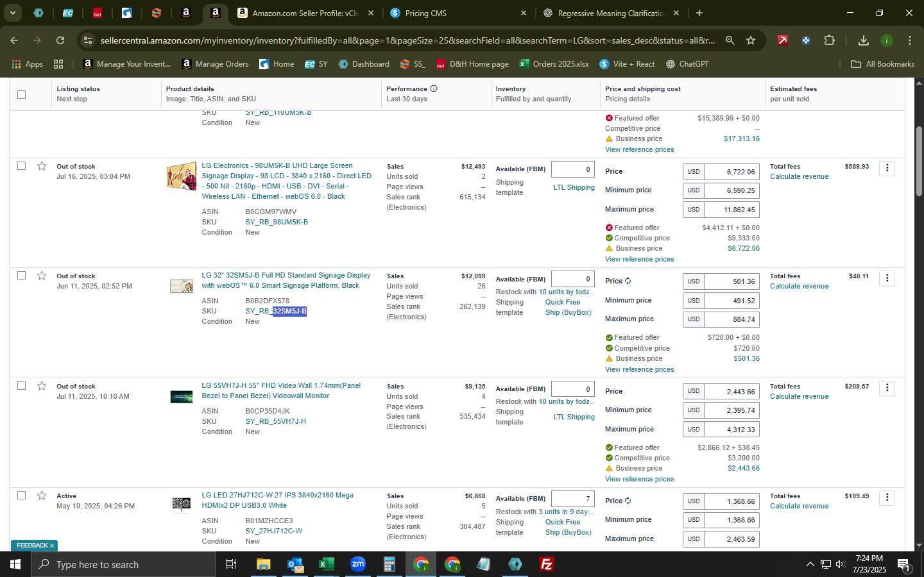Viewport: 924px width, 577px height.
Task: Click the zoom magnifier icon in address bar
Action: pos(730,40)
